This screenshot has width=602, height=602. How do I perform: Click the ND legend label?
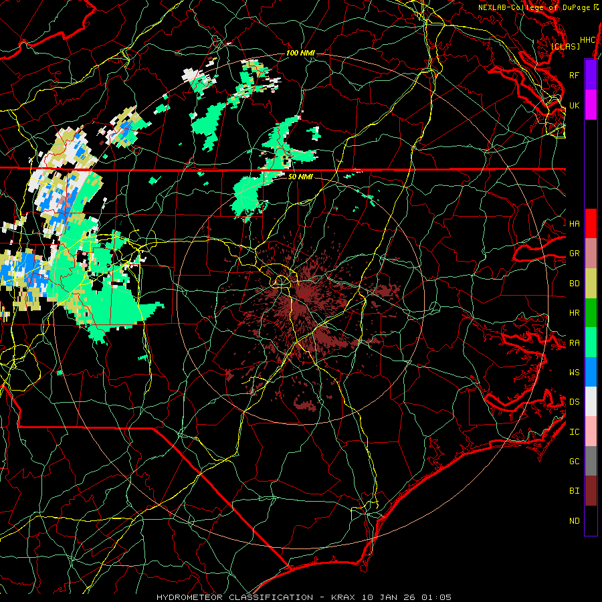click(574, 520)
